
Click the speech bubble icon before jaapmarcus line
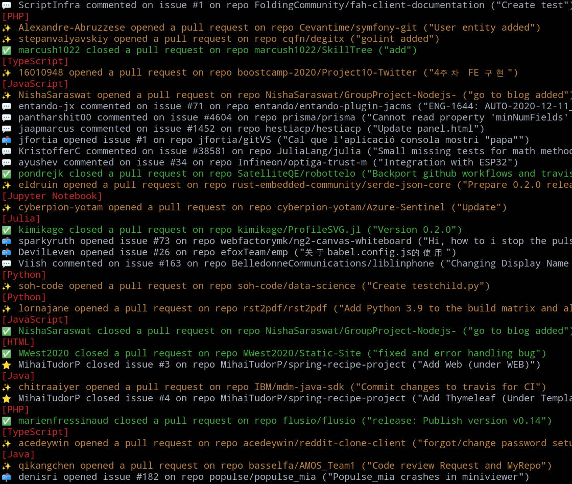(x=7, y=129)
